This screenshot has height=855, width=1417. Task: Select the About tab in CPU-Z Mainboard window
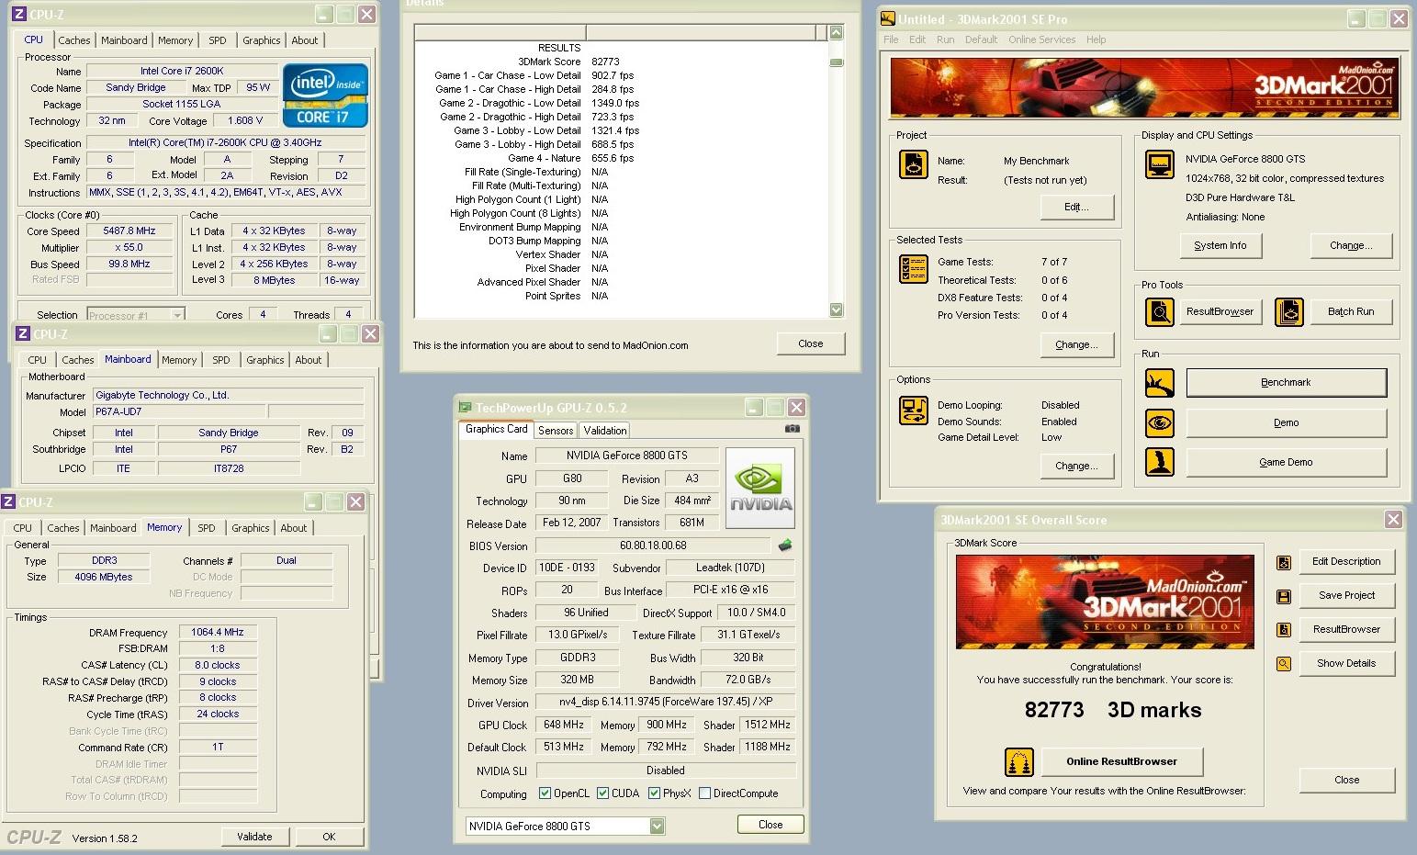point(309,360)
